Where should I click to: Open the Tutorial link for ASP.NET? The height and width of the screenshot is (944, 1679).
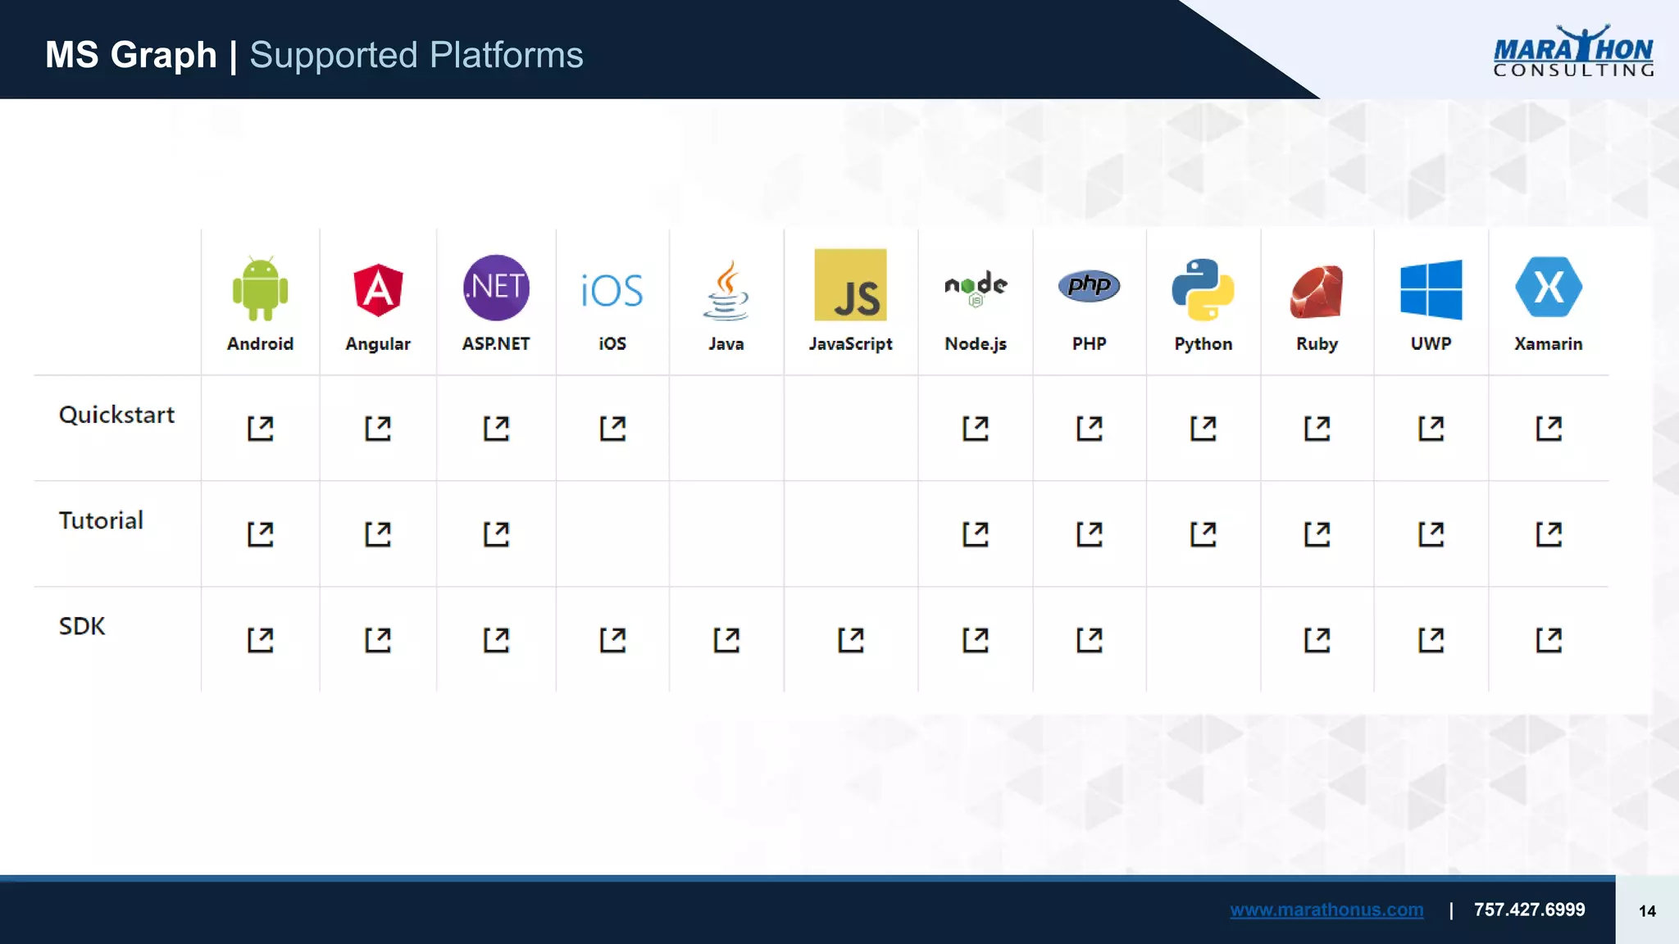496,534
